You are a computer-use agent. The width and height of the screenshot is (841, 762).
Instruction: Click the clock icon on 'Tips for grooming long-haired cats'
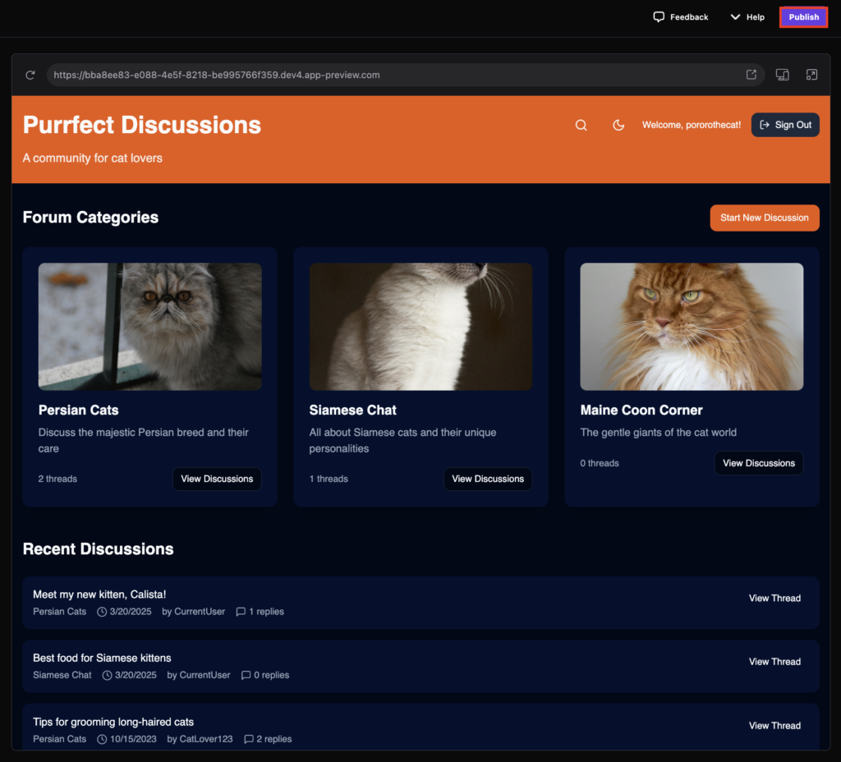tap(102, 738)
